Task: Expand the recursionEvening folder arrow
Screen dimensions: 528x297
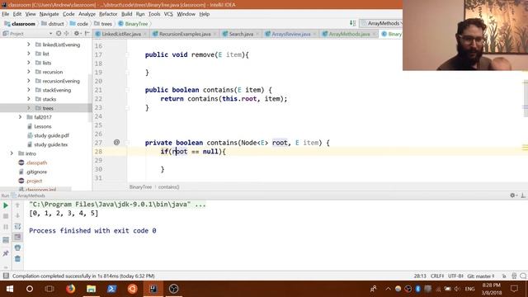Action: [x=29, y=81]
